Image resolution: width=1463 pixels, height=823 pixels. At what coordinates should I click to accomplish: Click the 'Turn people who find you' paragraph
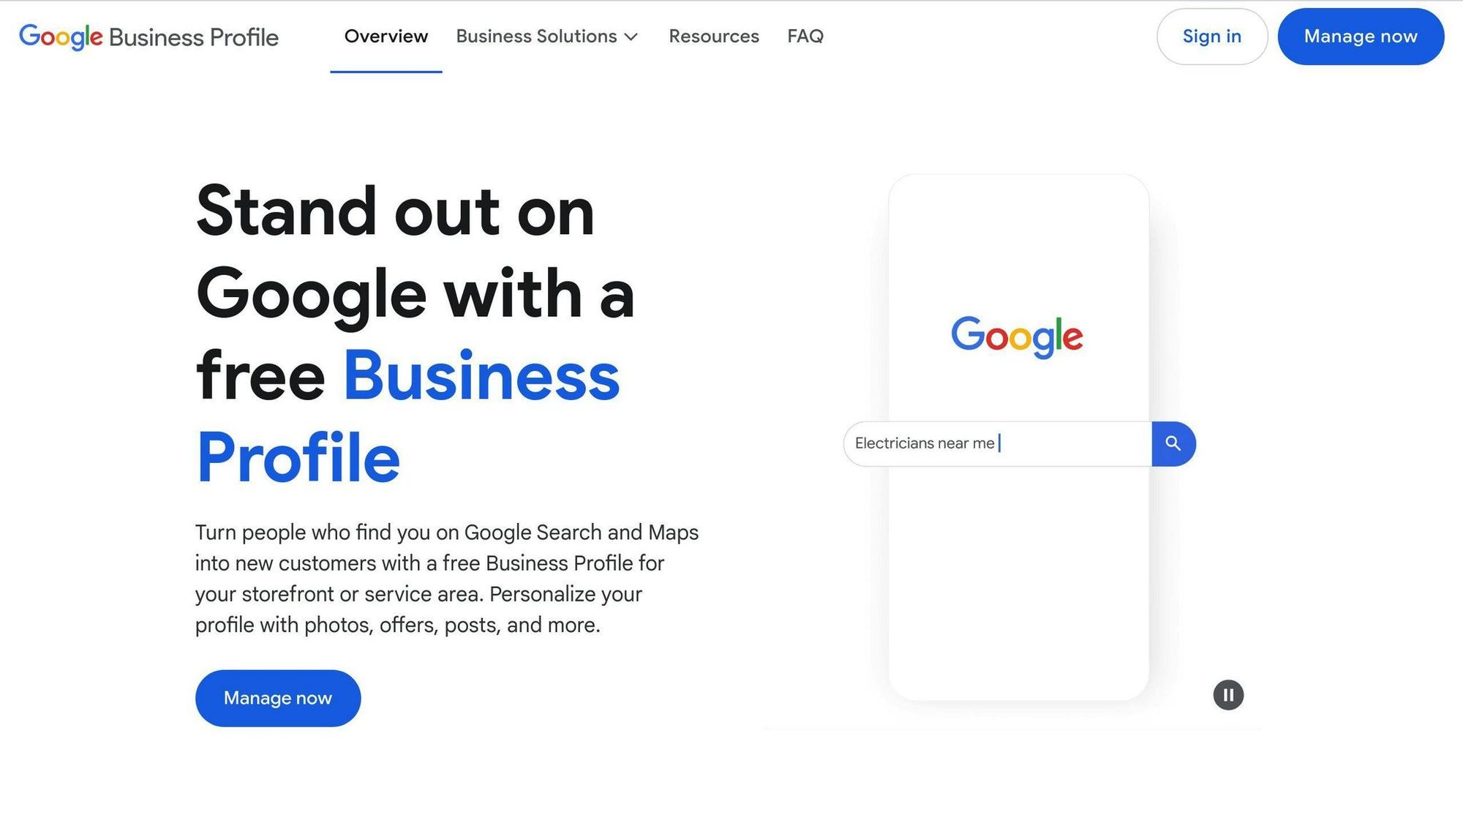[446, 578]
